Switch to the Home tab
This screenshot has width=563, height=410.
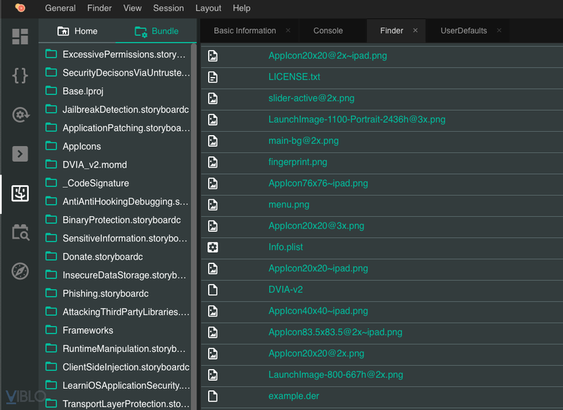(x=77, y=31)
